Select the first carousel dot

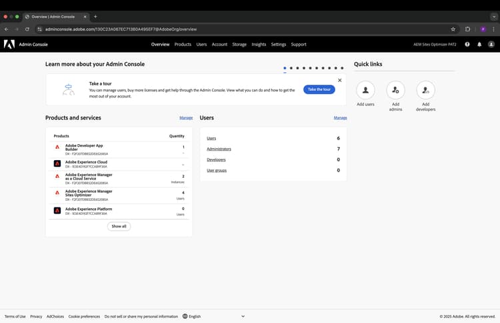coord(285,68)
